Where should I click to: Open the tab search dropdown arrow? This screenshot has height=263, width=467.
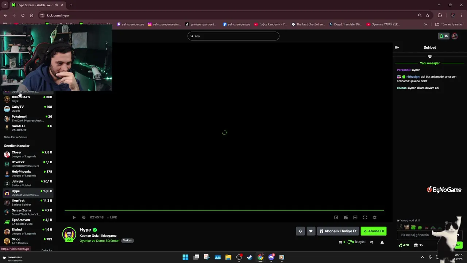click(5, 5)
